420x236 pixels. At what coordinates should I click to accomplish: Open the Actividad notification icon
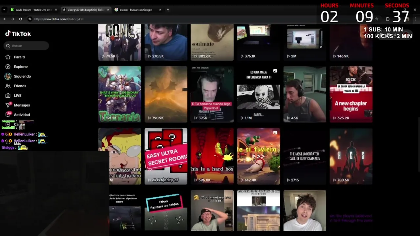(8, 114)
